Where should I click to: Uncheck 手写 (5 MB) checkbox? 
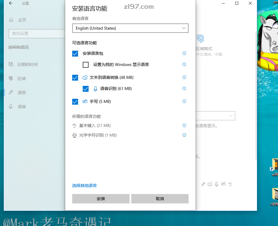(x=75, y=102)
